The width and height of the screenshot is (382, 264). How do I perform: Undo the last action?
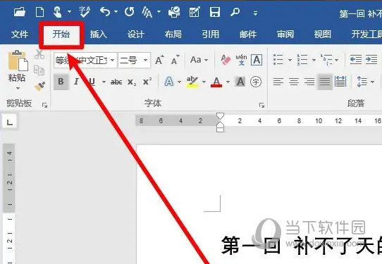(x=105, y=12)
